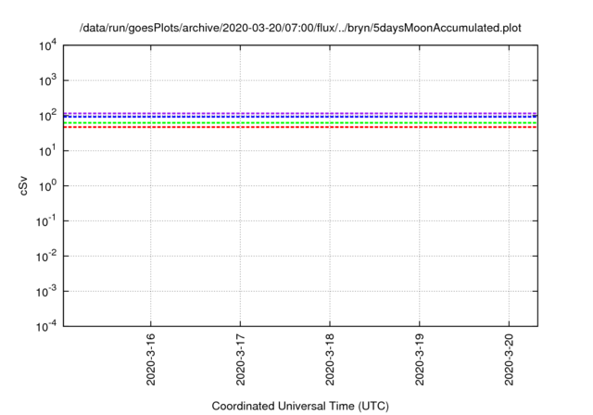The height and width of the screenshot is (415, 593).
Task: Click the blue dashed line
Action: pos(300,117)
